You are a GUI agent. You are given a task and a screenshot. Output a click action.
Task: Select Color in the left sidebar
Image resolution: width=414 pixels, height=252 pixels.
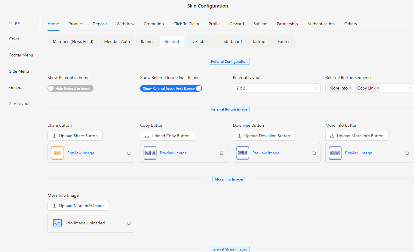point(14,39)
